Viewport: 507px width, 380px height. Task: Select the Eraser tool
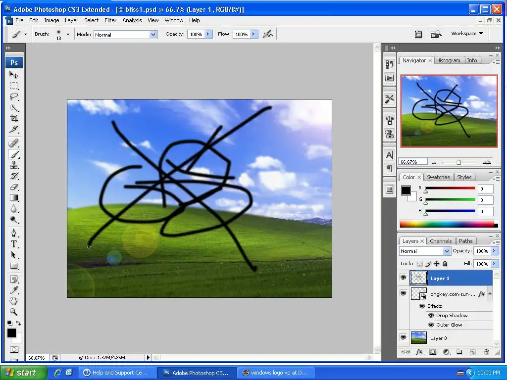coord(13,187)
